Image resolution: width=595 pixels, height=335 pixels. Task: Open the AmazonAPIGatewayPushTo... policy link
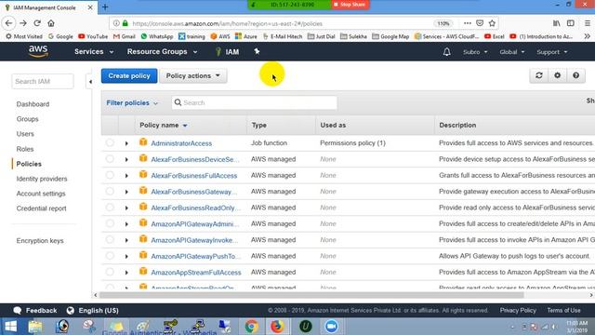[x=196, y=257]
